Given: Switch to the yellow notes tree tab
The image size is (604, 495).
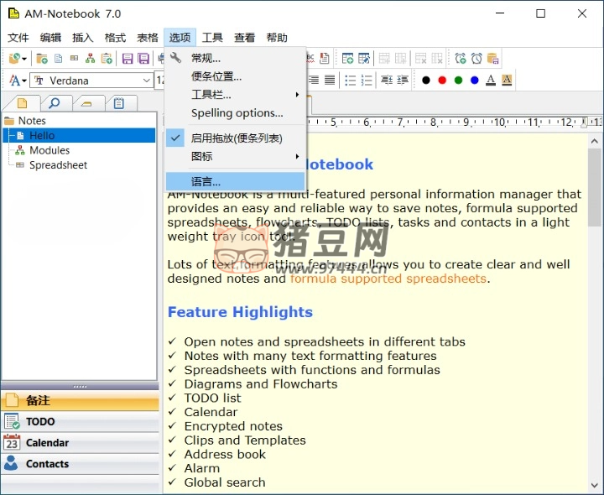Looking at the screenshot, I should [x=23, y=103].
